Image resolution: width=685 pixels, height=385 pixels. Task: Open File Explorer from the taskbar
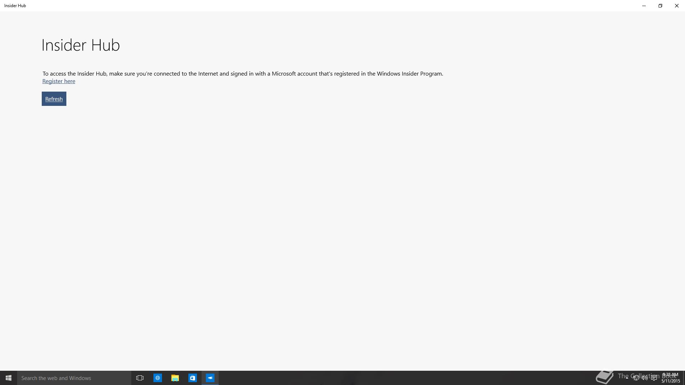tap(175, 378)
